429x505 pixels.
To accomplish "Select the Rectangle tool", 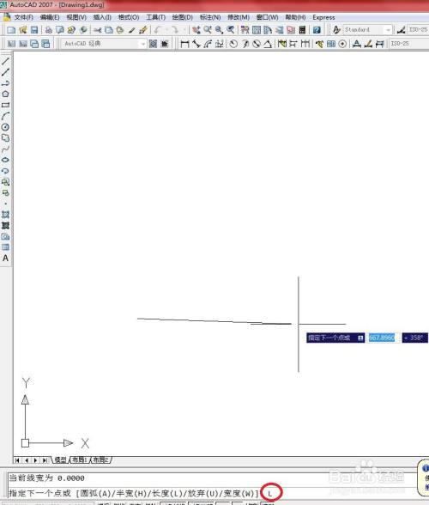I will pyautogui.click(x=5, y=105).
